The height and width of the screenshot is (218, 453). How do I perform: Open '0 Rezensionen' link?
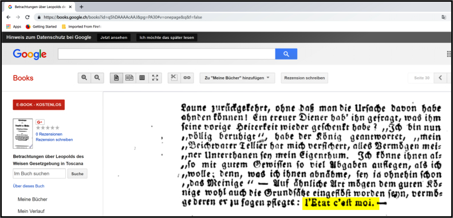pyautogui.click(x=49, y=134)
